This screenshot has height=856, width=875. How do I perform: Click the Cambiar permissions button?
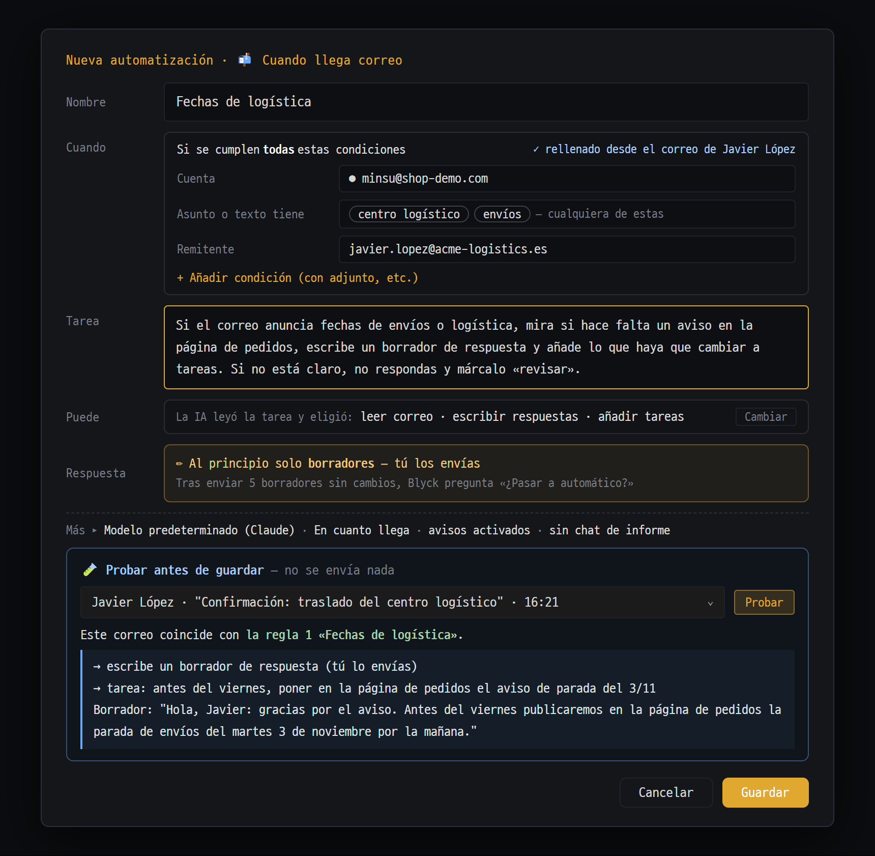(766, 417)
